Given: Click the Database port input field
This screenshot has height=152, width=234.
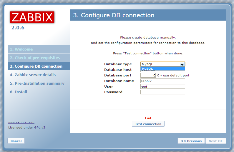Looking at the screenshot, I should [x=148, y=75].
